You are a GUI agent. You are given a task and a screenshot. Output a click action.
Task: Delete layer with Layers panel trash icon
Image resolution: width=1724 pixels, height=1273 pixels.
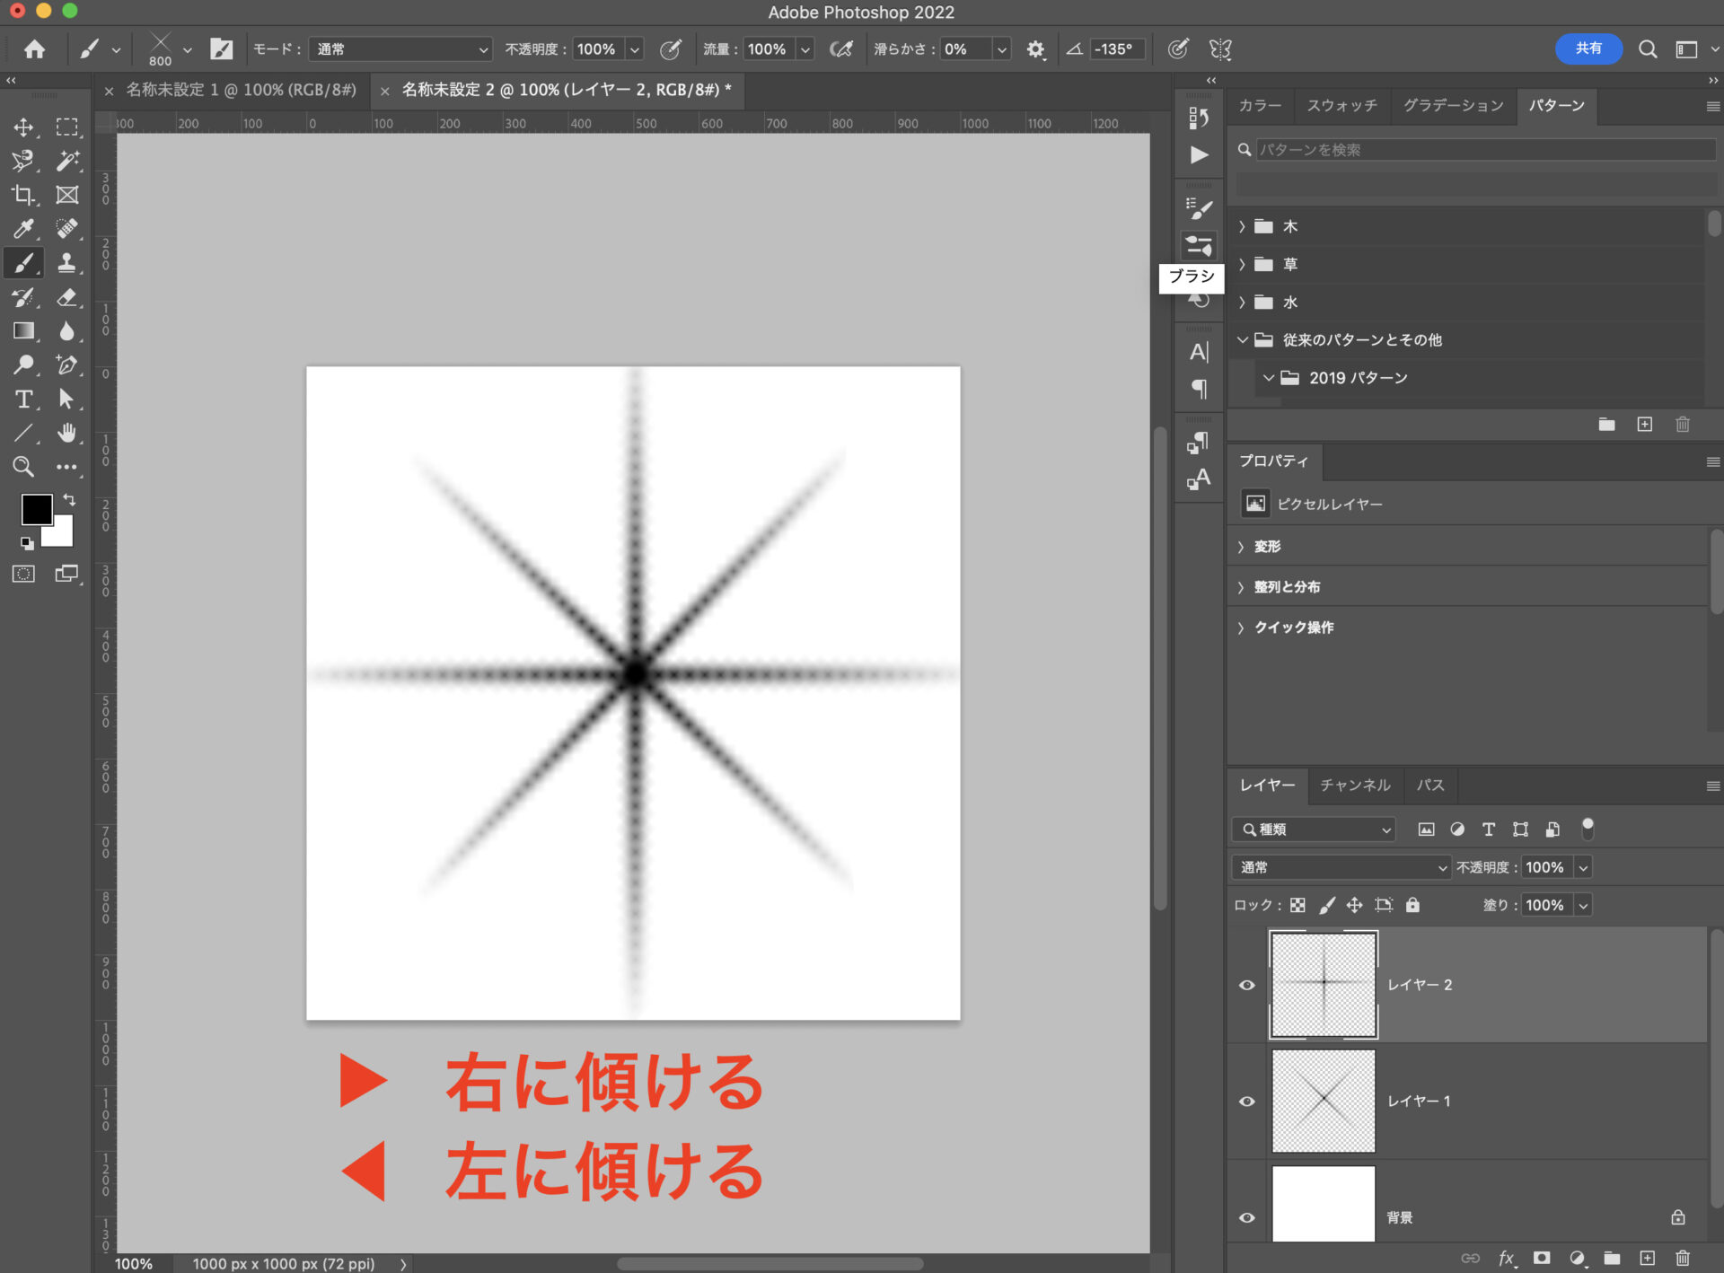tap(1683, 1258)
